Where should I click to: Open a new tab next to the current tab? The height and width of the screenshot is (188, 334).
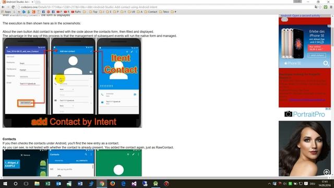point(38,2)
